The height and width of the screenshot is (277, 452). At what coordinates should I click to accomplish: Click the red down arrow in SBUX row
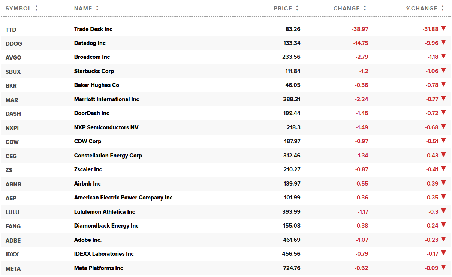point(443,70)
